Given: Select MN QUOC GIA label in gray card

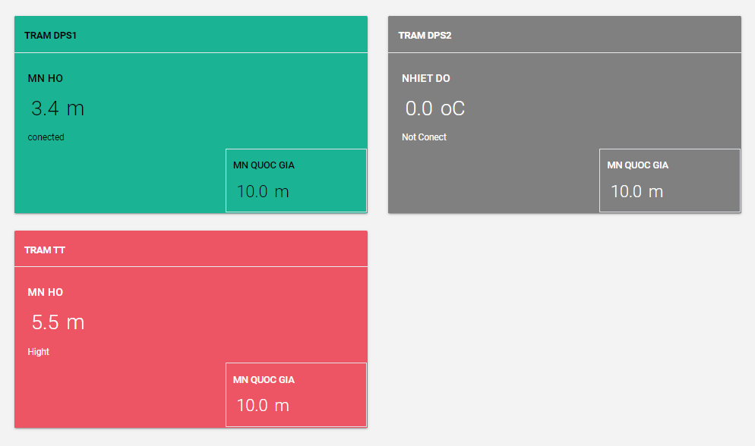Looking at the screenshot, I should (x=638, y=165).
